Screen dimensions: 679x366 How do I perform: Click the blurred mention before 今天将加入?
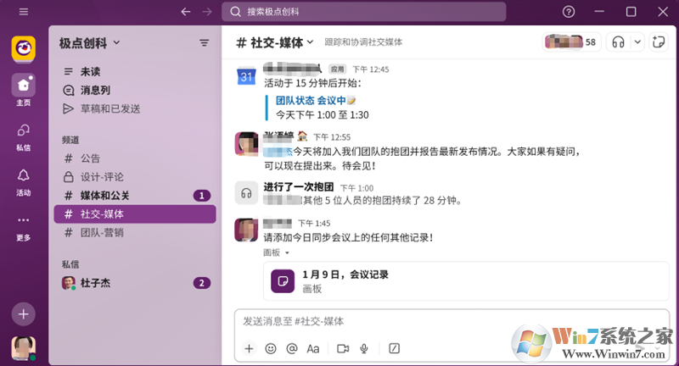pos(278,152)
